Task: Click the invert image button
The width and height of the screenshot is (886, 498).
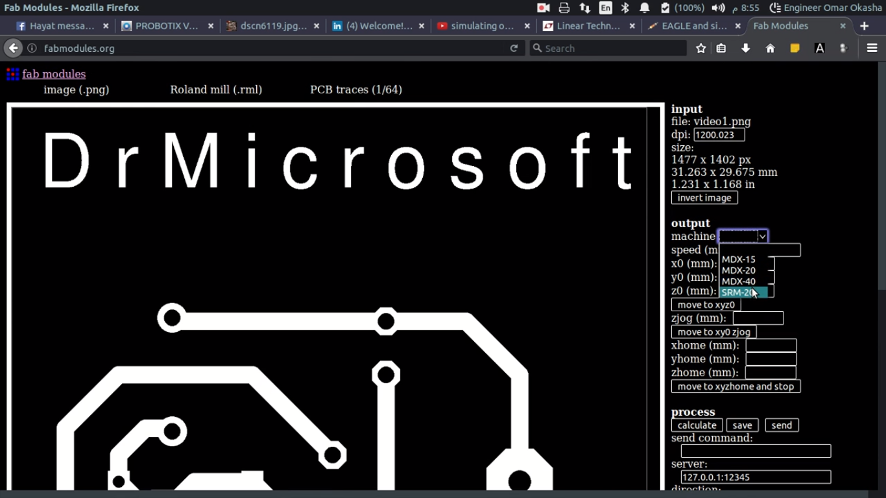Action: 704,198
